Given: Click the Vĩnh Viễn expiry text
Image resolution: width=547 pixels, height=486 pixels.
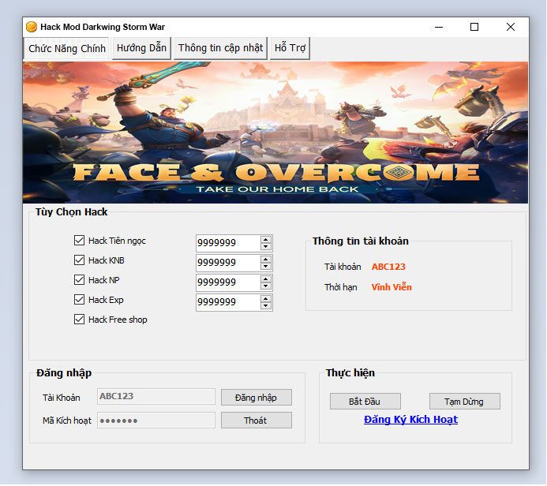Looking at the screenshot, I should click(x=392, y=287).
